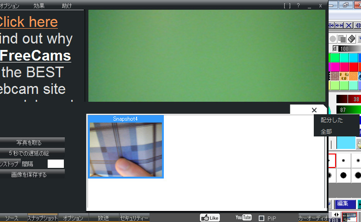The height and width of the screenshot is (222, 361).
Task: Click the red-bordered frame thumbnail at bottom
Action: tap(349, 217)
